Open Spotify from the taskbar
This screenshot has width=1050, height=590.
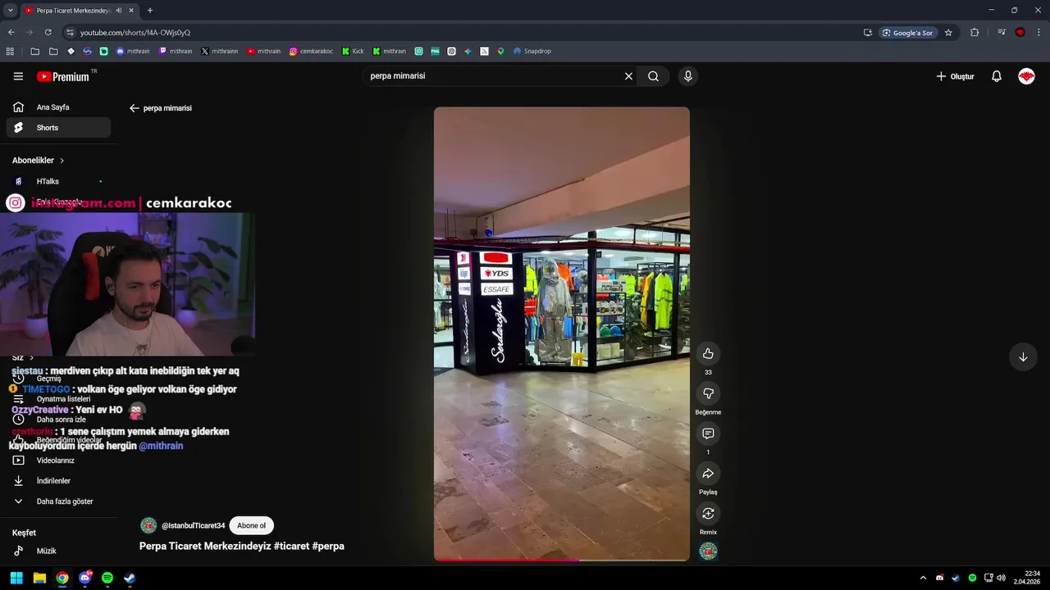107,578
